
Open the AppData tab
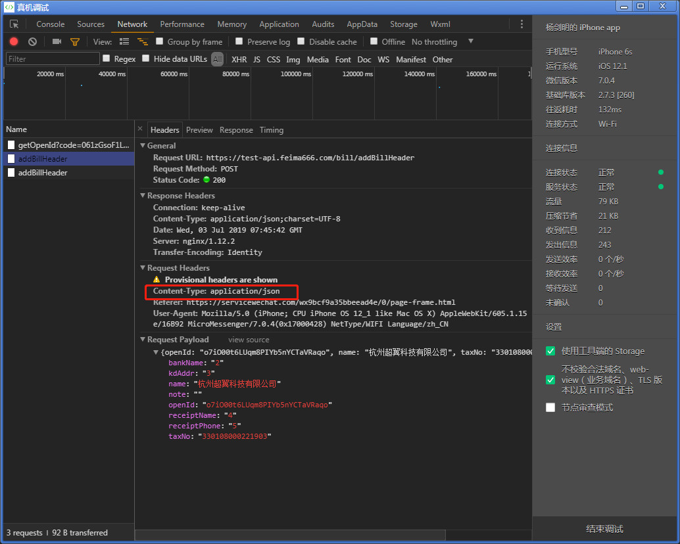coord(362,24)
